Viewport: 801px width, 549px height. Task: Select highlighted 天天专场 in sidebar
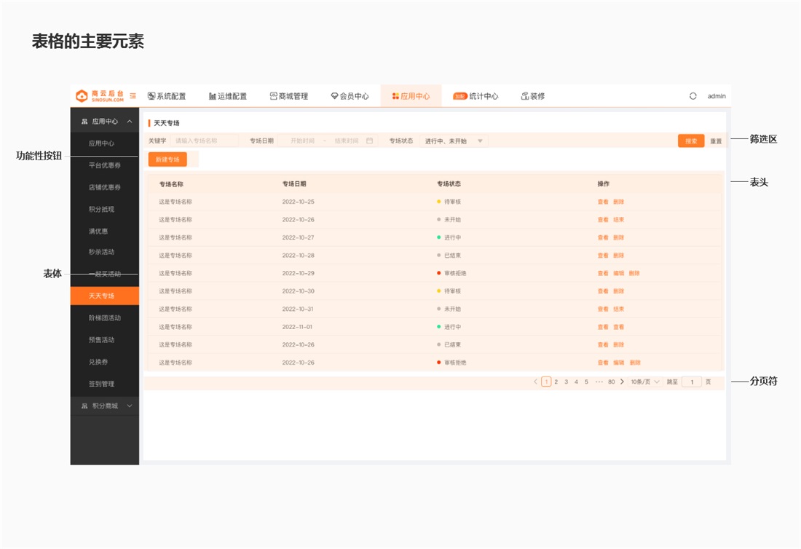pos(105,296)
